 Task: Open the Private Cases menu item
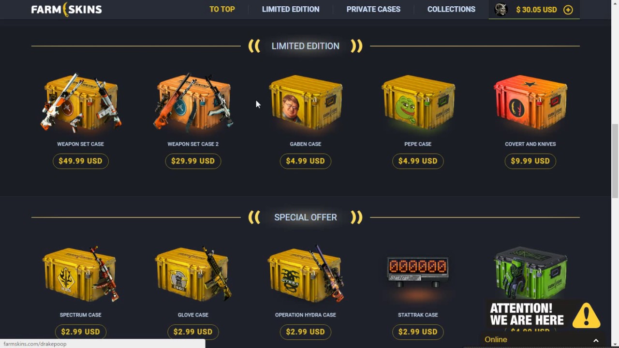pyautogui.click(x=373, y=9)
